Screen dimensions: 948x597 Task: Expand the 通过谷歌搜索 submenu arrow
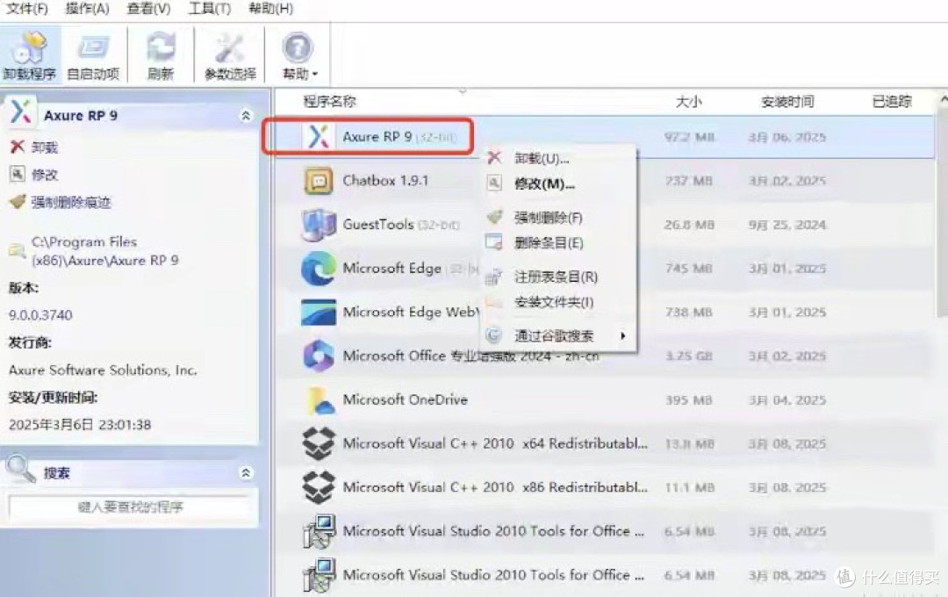coord(622,335)
